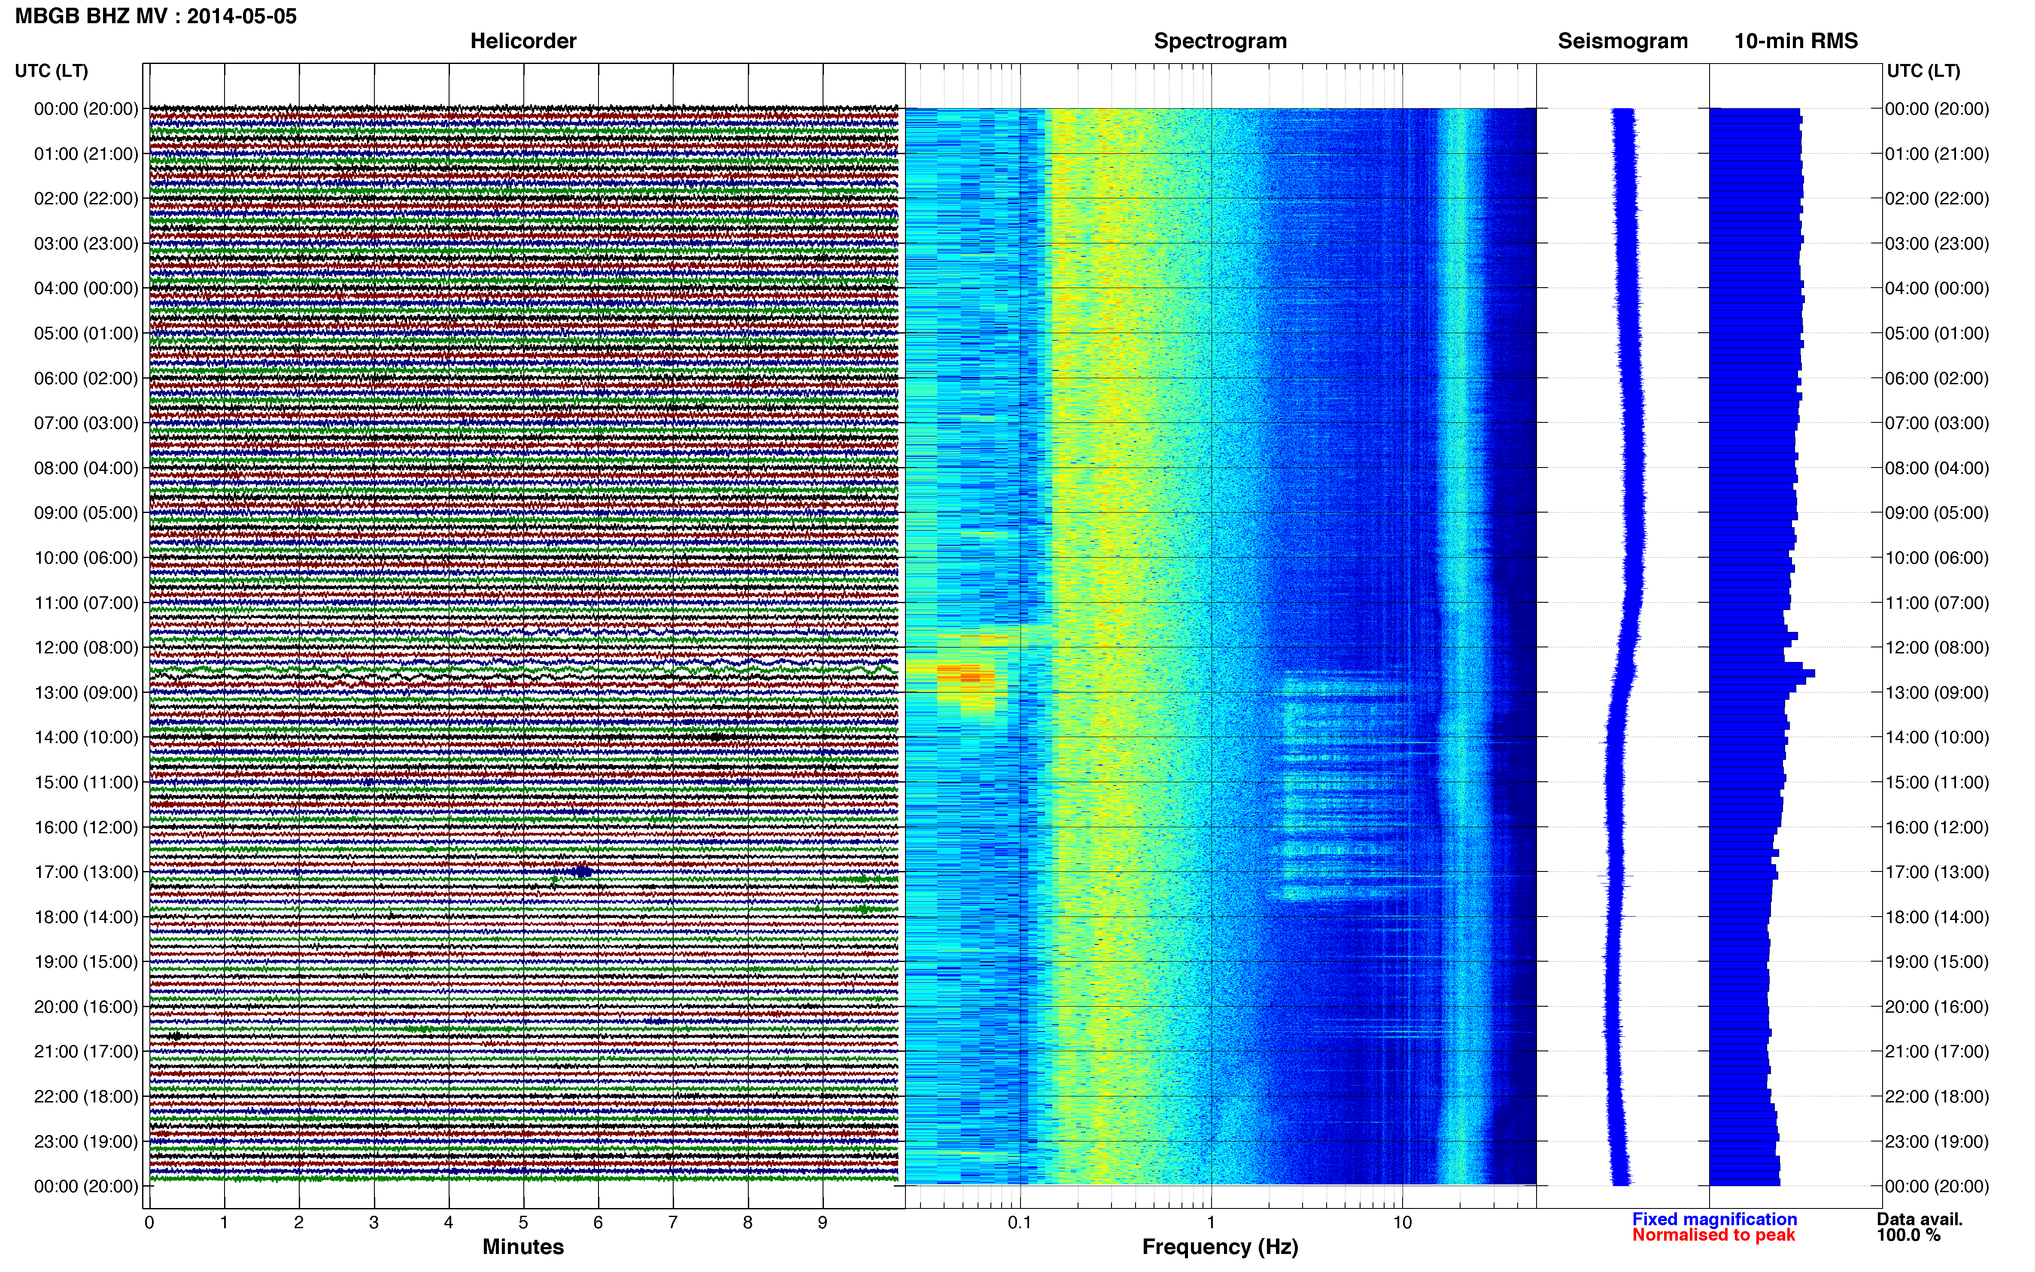The height and width of the screenshot is (1272, 2035).
Task: Click the '5' minutes tick label
Action: [523, 1222]
